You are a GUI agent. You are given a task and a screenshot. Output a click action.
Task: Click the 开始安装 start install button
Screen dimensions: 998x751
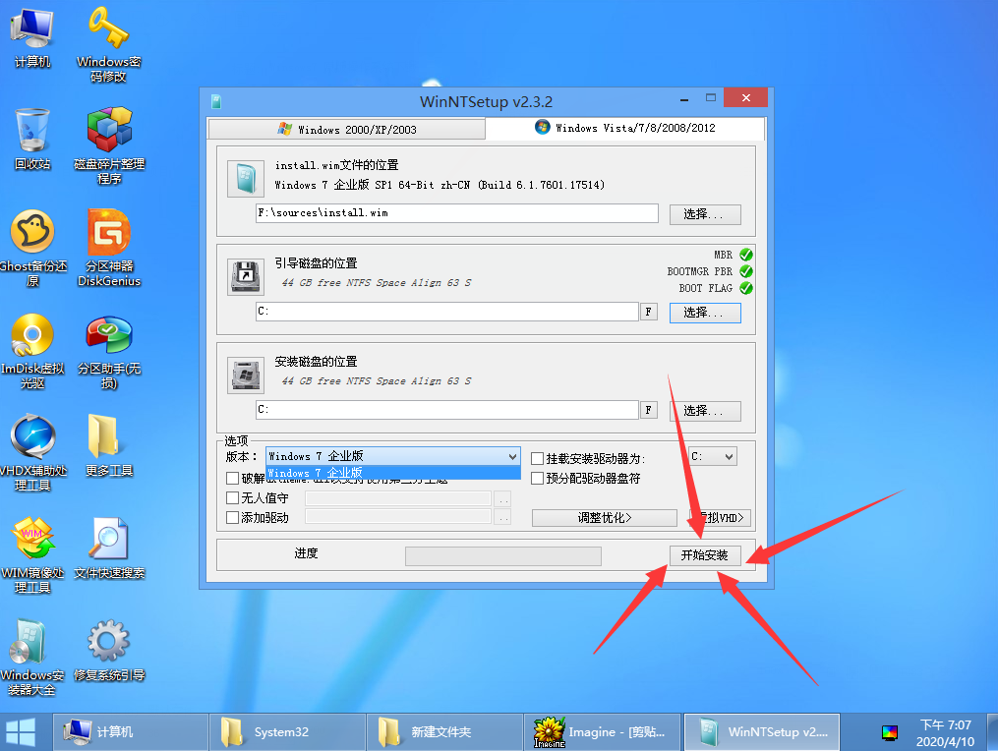click(705, 555)
